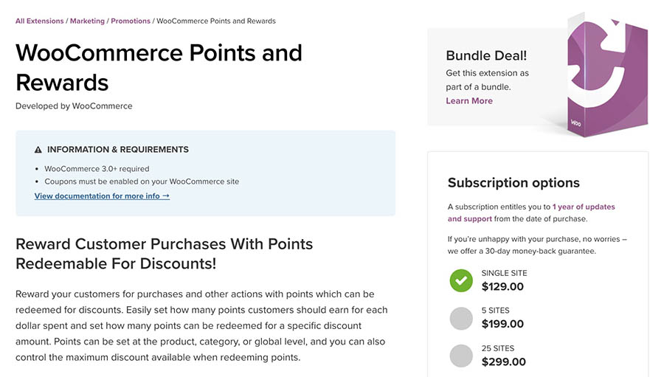Screen dimensions: 664x377
Task: Go to the All Extensions breadcrumb
Action: [x=39, y=21]
